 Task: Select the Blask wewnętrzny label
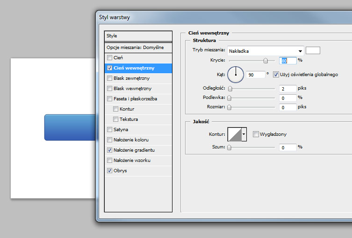[132, 89]
